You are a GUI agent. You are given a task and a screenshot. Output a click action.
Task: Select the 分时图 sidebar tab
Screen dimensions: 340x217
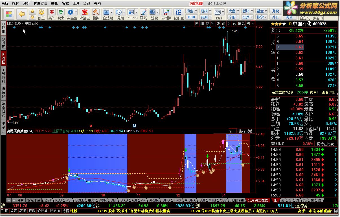[x=3, y=43]
